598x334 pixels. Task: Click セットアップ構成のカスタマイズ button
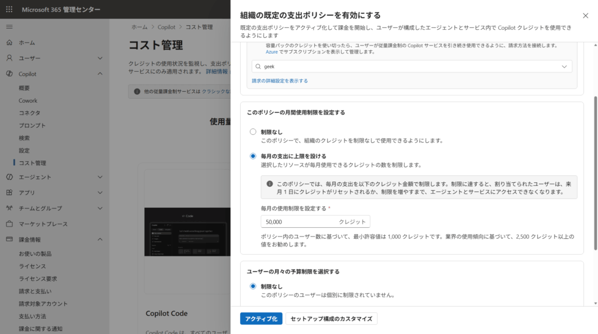[332, 319]
